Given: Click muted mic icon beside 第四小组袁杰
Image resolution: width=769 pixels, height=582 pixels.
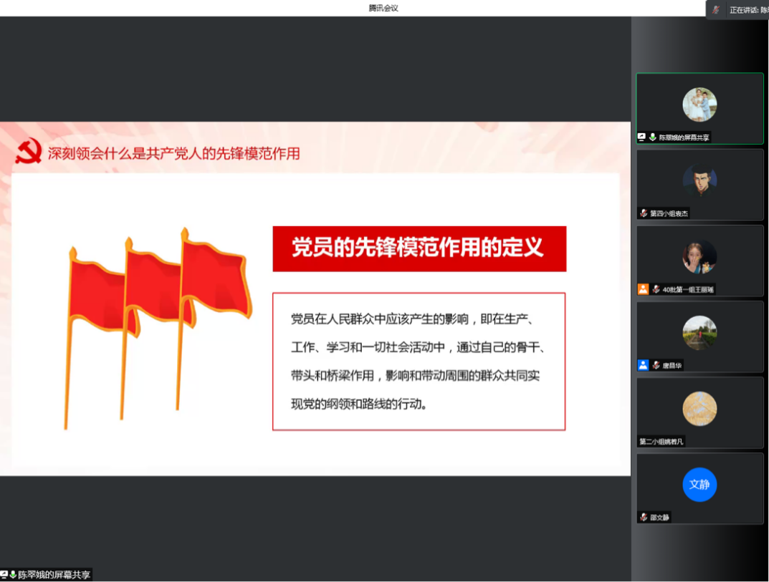Looking at the screenshot, I should pos(644,213).
